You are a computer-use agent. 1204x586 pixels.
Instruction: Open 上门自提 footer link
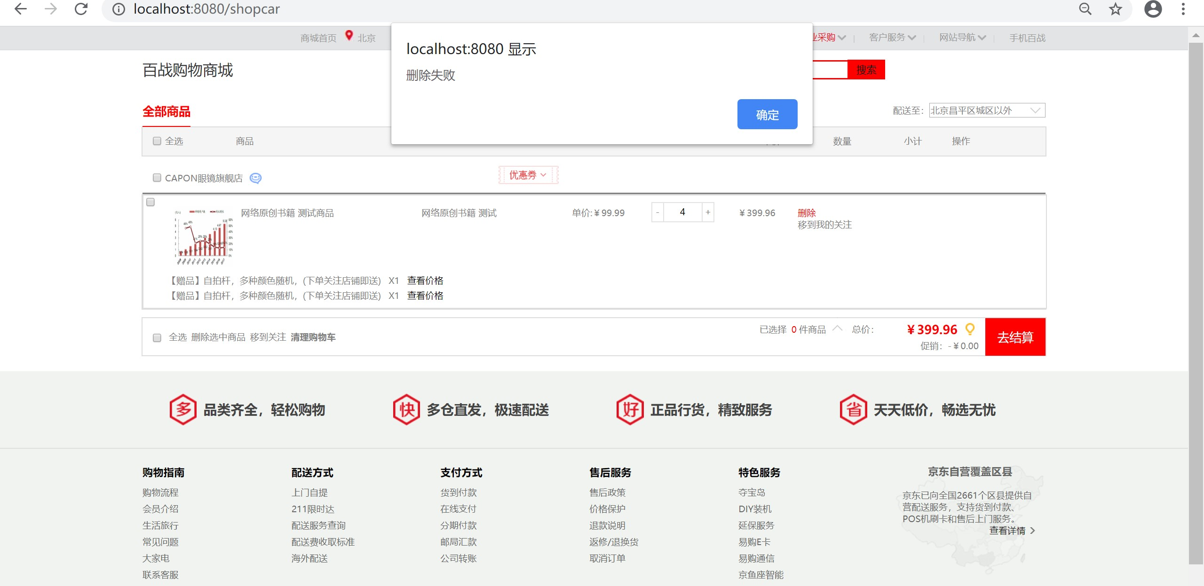309,492
